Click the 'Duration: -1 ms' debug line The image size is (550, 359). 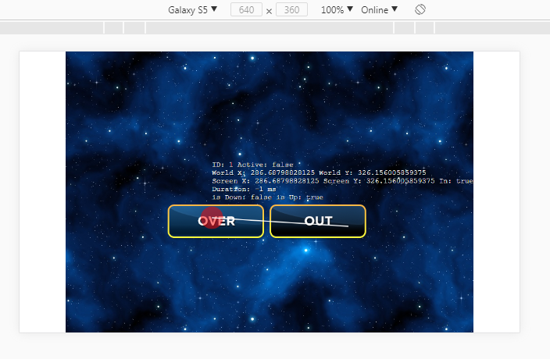[x=244, y=189]
